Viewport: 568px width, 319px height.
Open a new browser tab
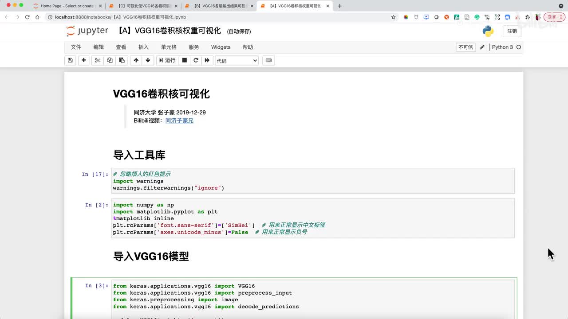click(x=340, y=6)
